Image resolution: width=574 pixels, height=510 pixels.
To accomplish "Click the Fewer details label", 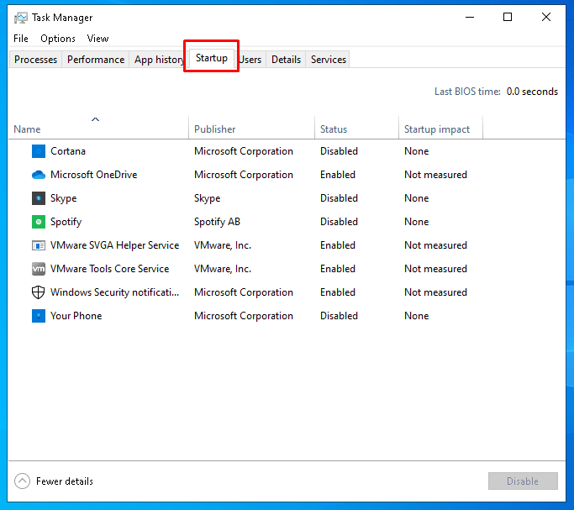I will click(65, 481).
